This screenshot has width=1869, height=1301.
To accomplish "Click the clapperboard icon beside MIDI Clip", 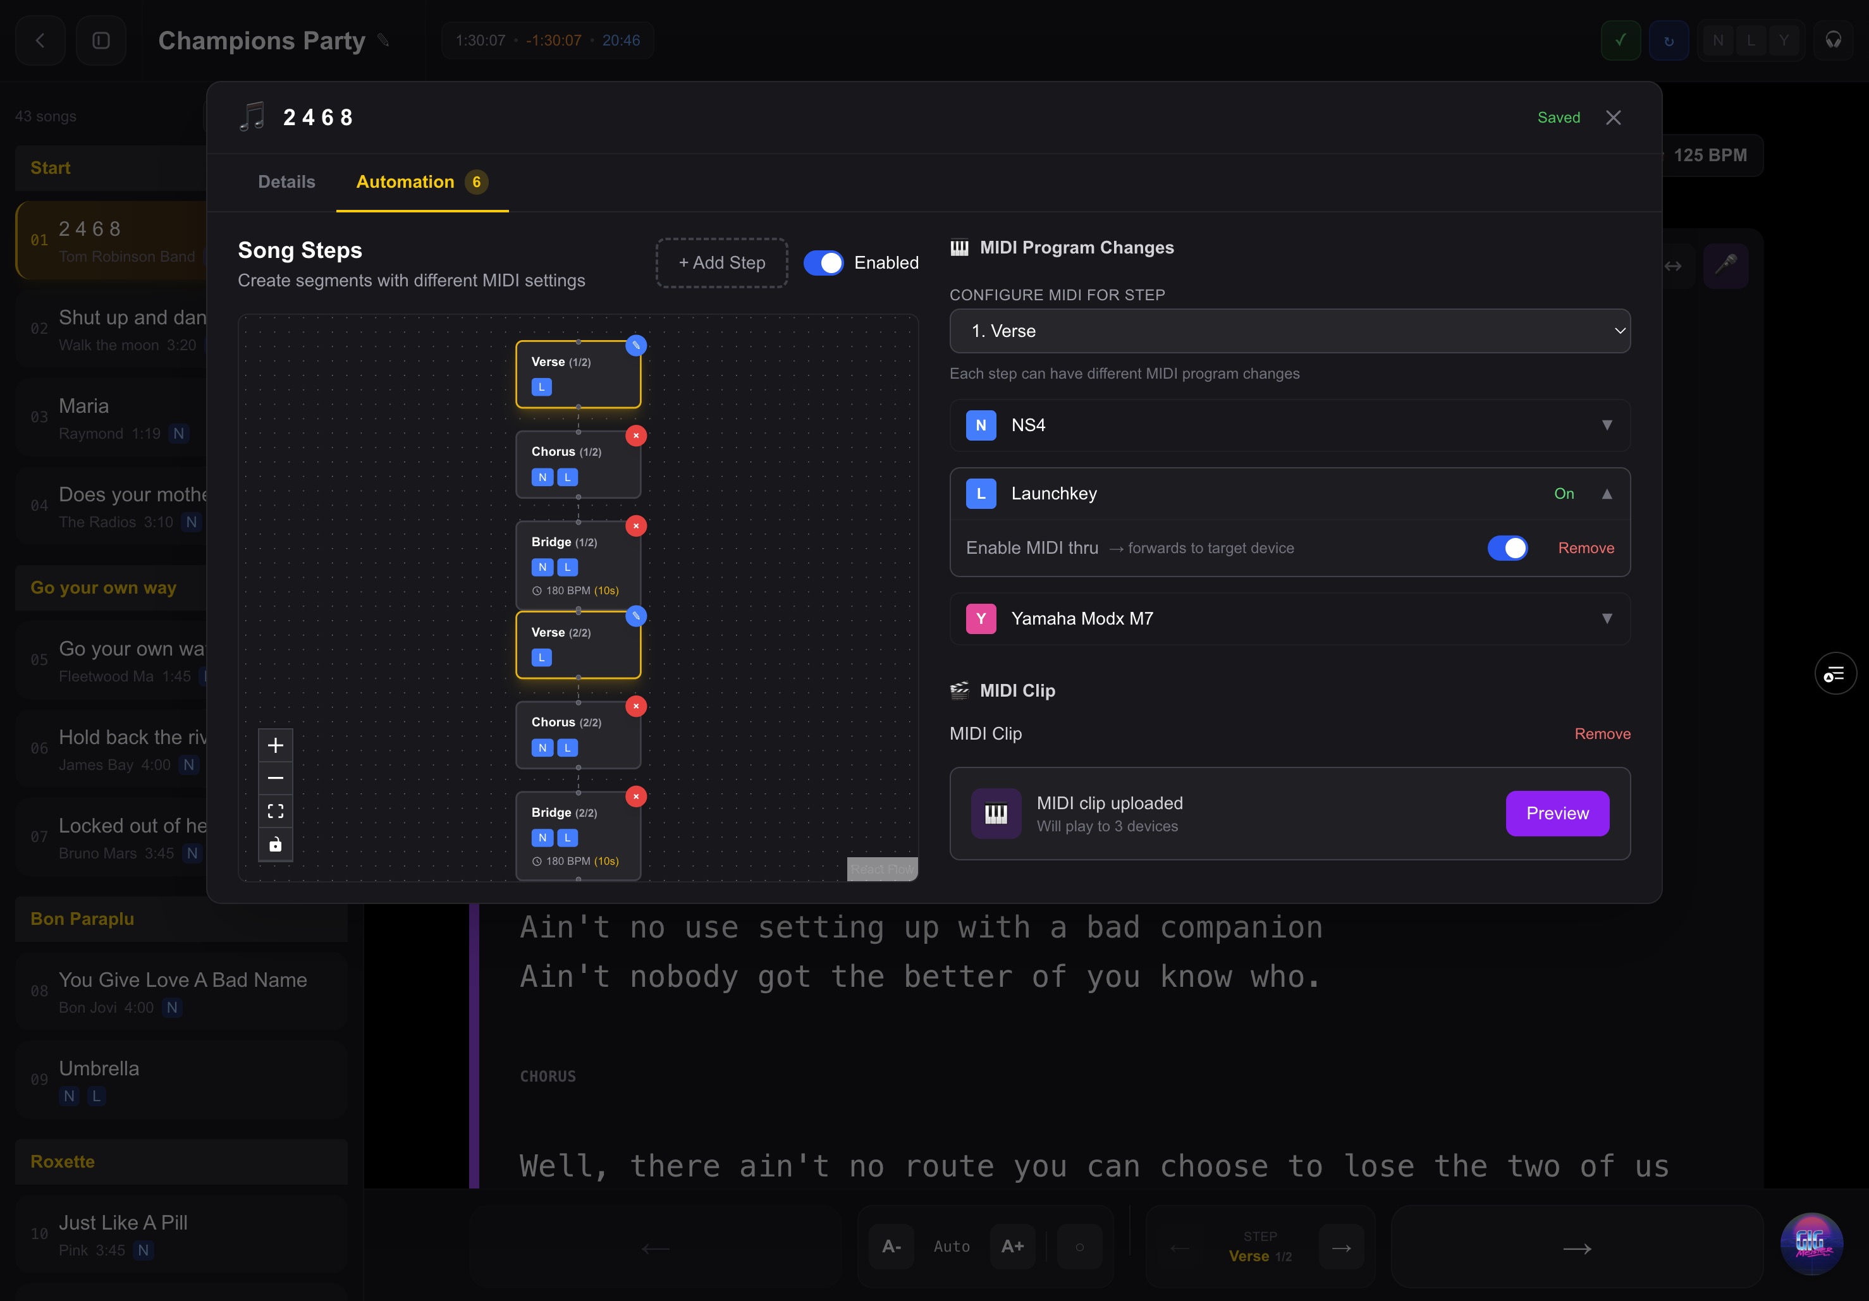I will coord(960,690).
